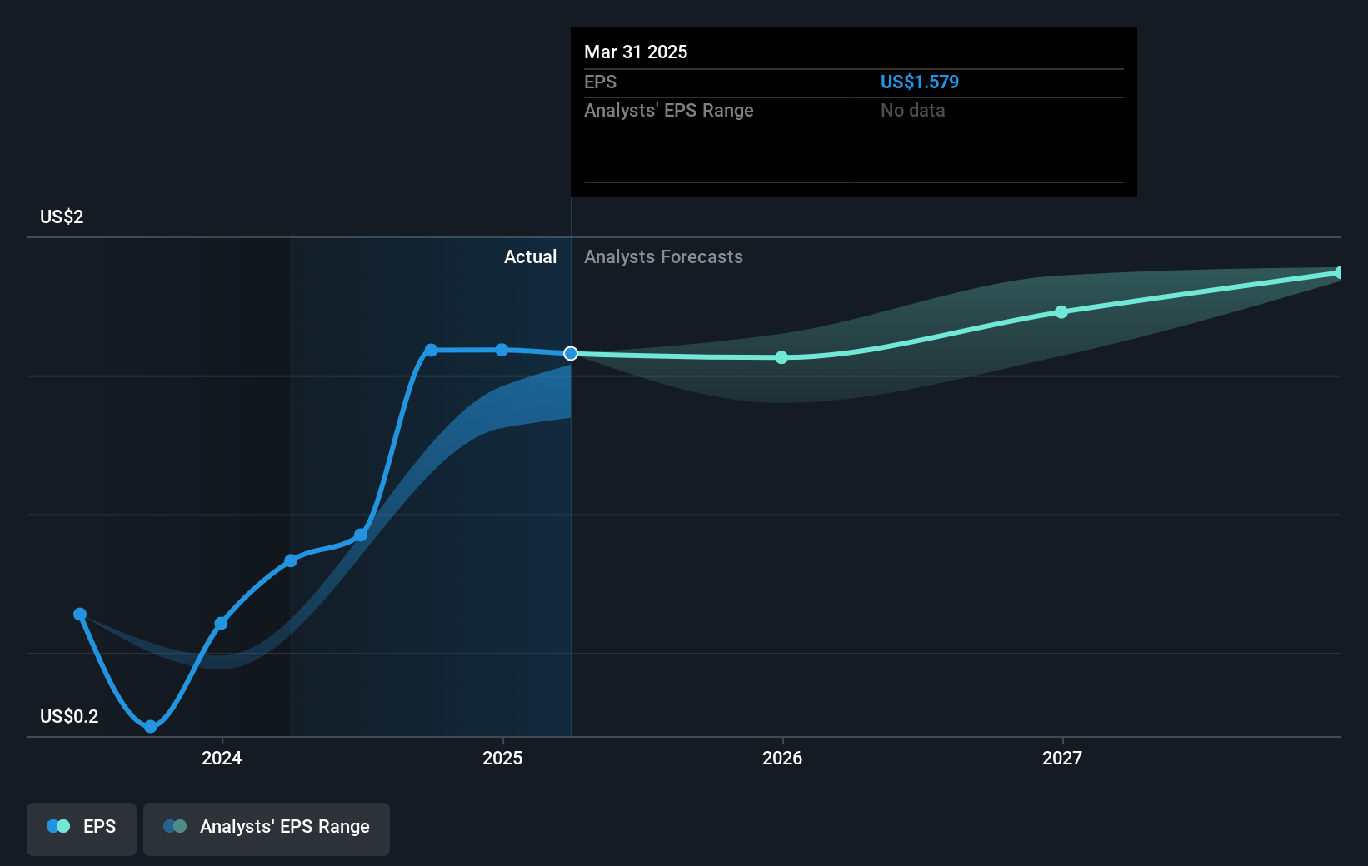Click the 2026 forecast EPS data point

[x=781, y=357]
